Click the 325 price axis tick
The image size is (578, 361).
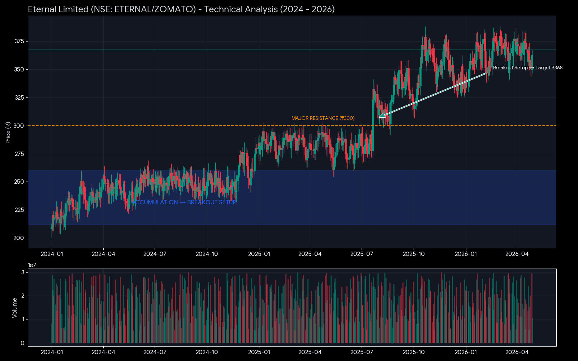[19, 98]
